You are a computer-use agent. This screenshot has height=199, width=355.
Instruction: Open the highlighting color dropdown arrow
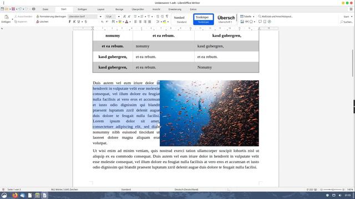(123, 22)
